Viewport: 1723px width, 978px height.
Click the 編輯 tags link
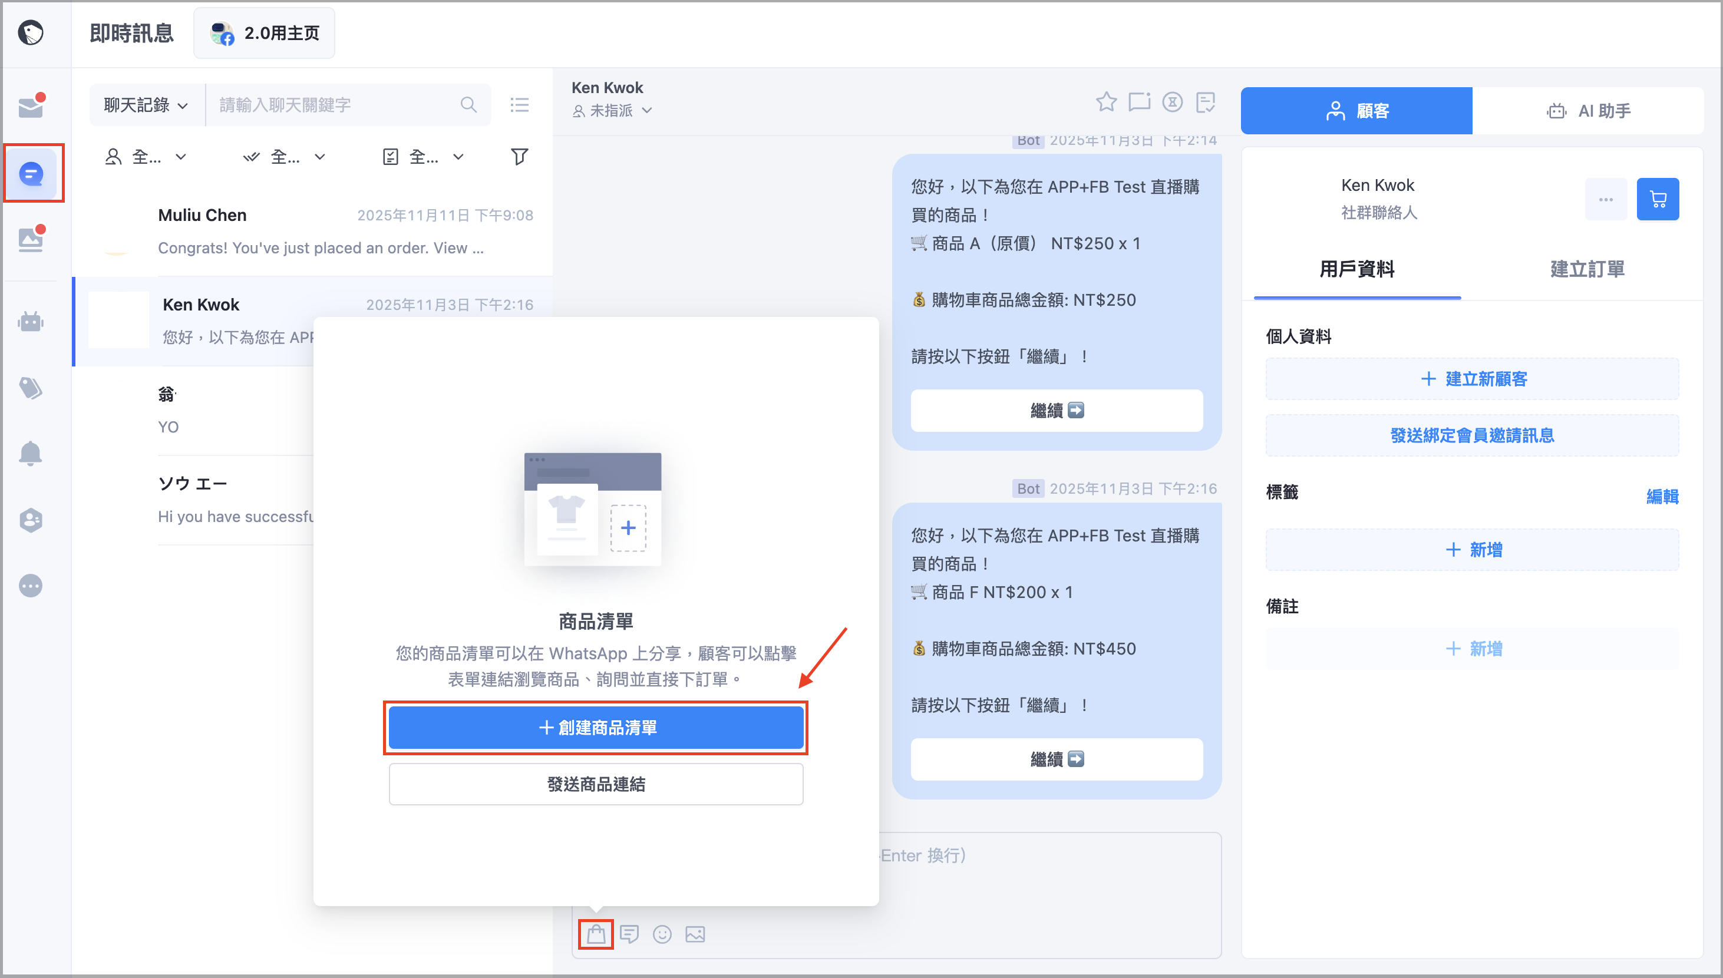[1662, 497]
